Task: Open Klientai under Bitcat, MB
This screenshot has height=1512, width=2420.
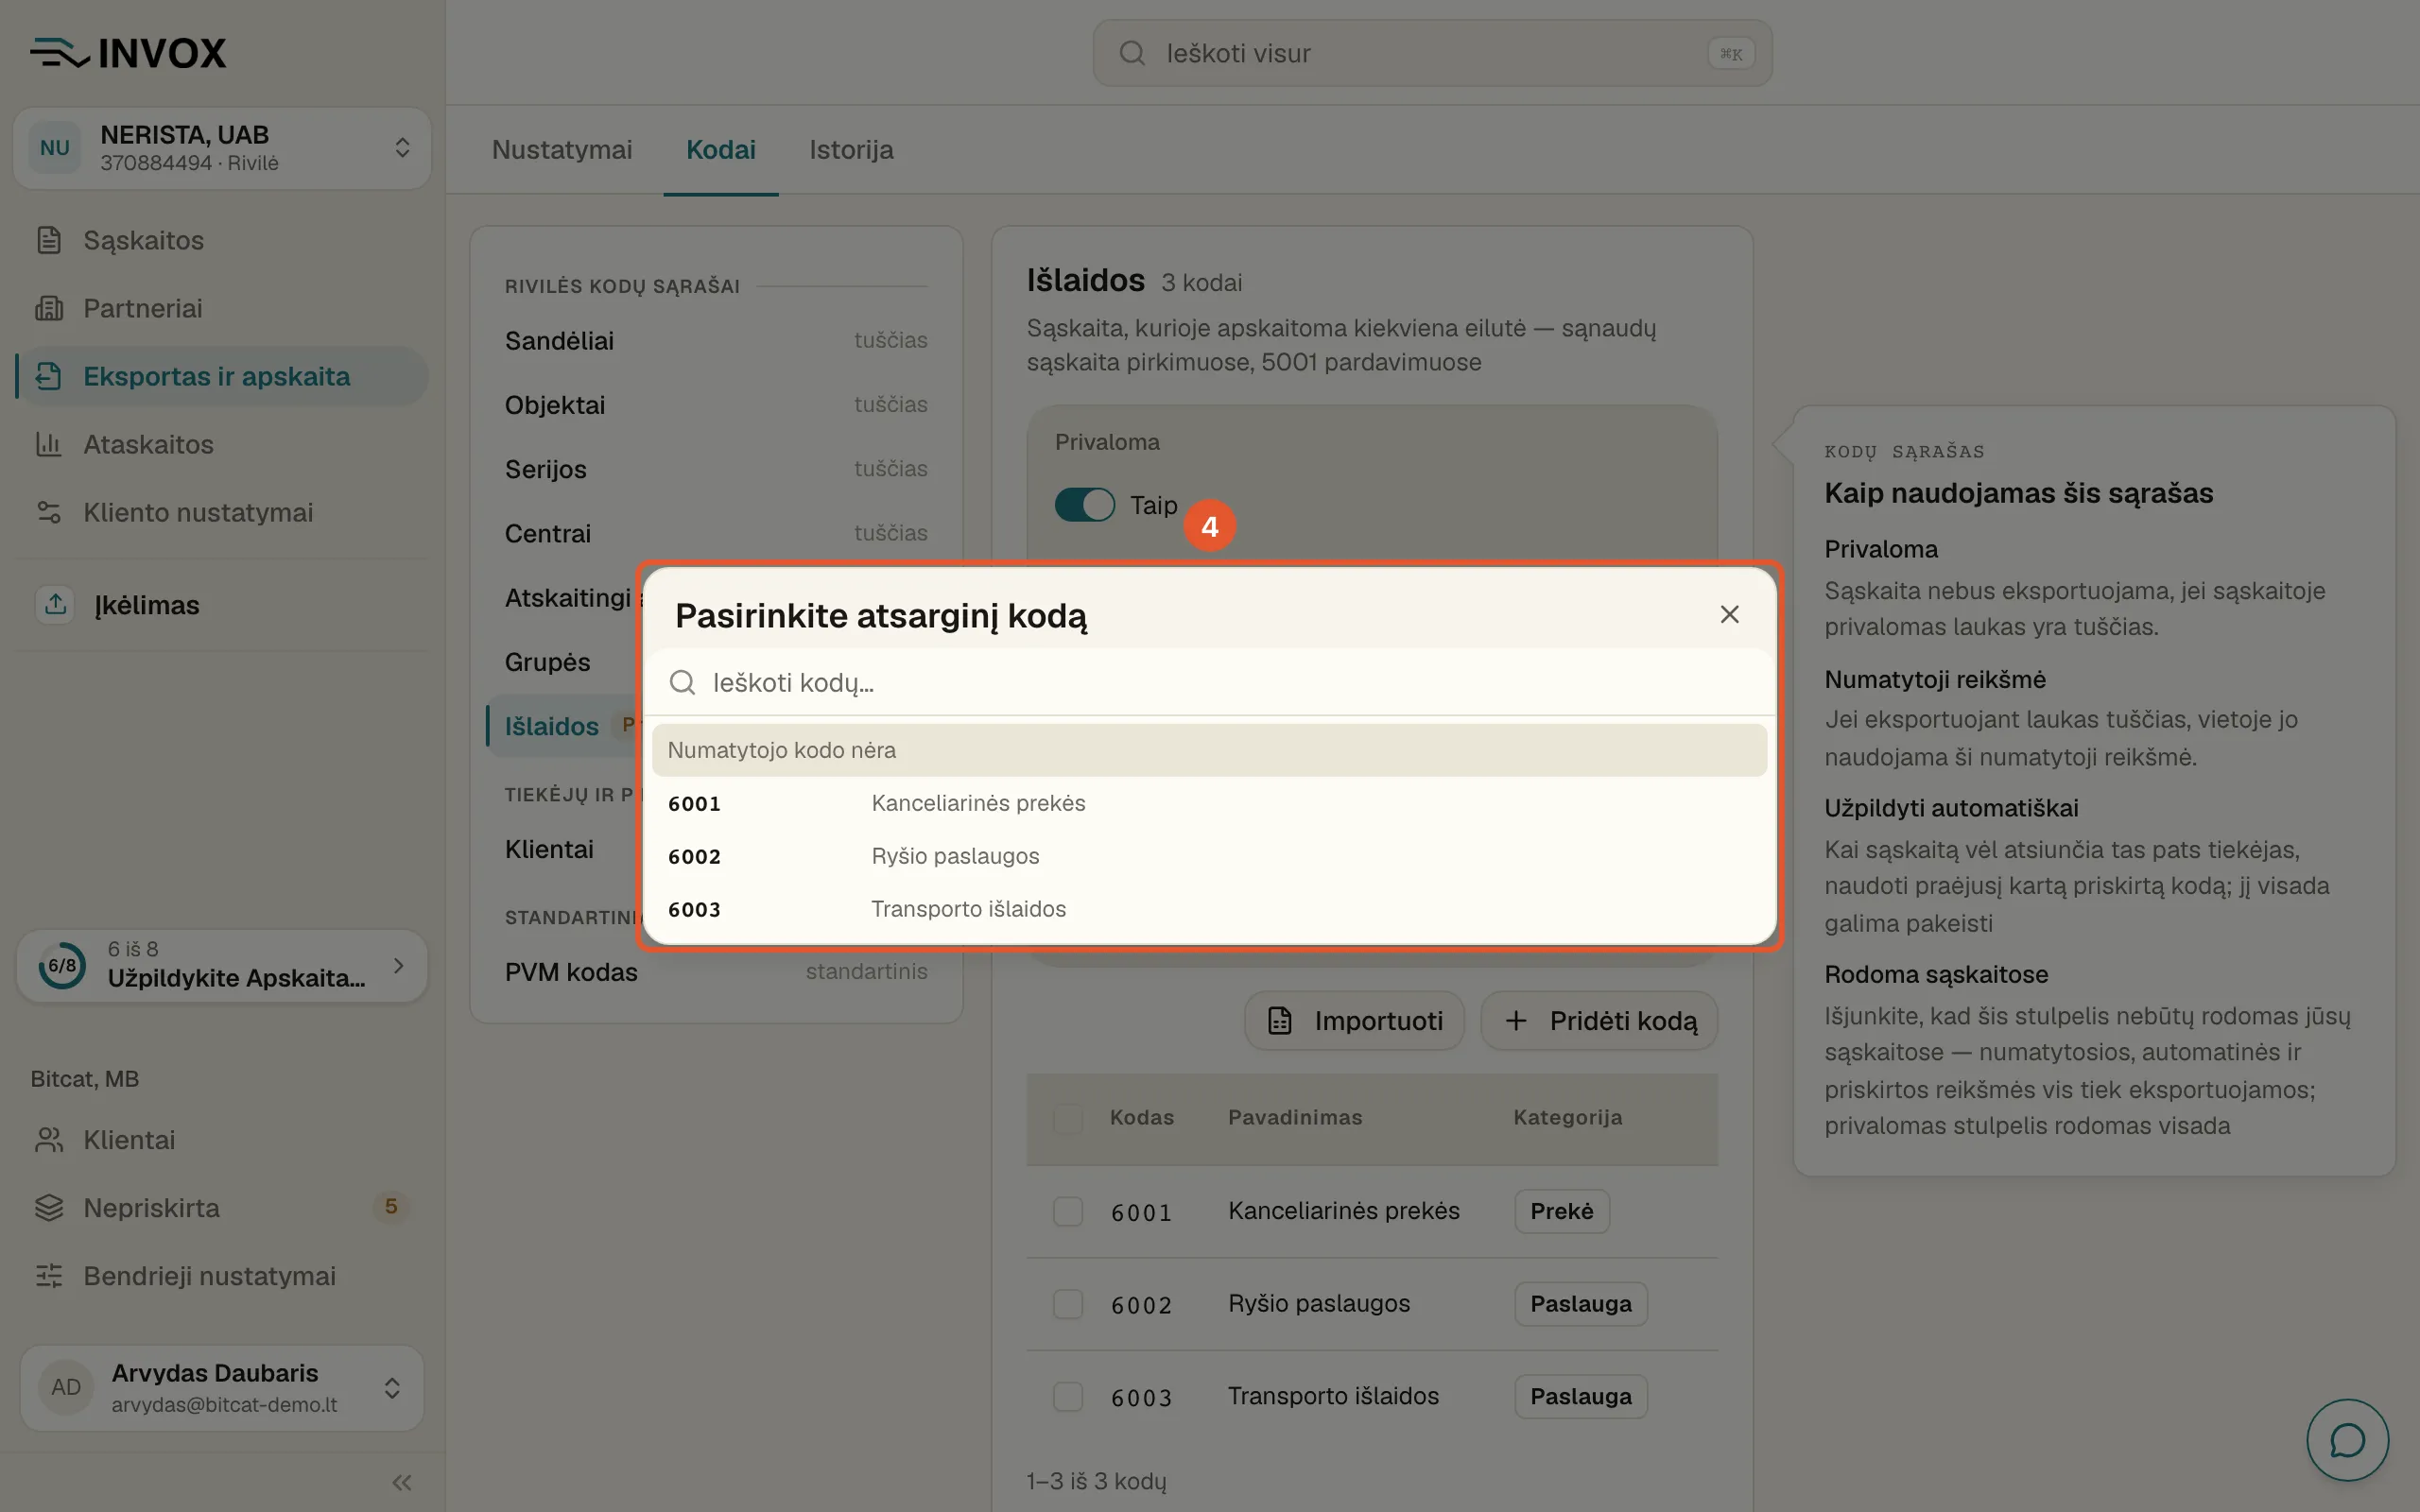Action: 221,1140
